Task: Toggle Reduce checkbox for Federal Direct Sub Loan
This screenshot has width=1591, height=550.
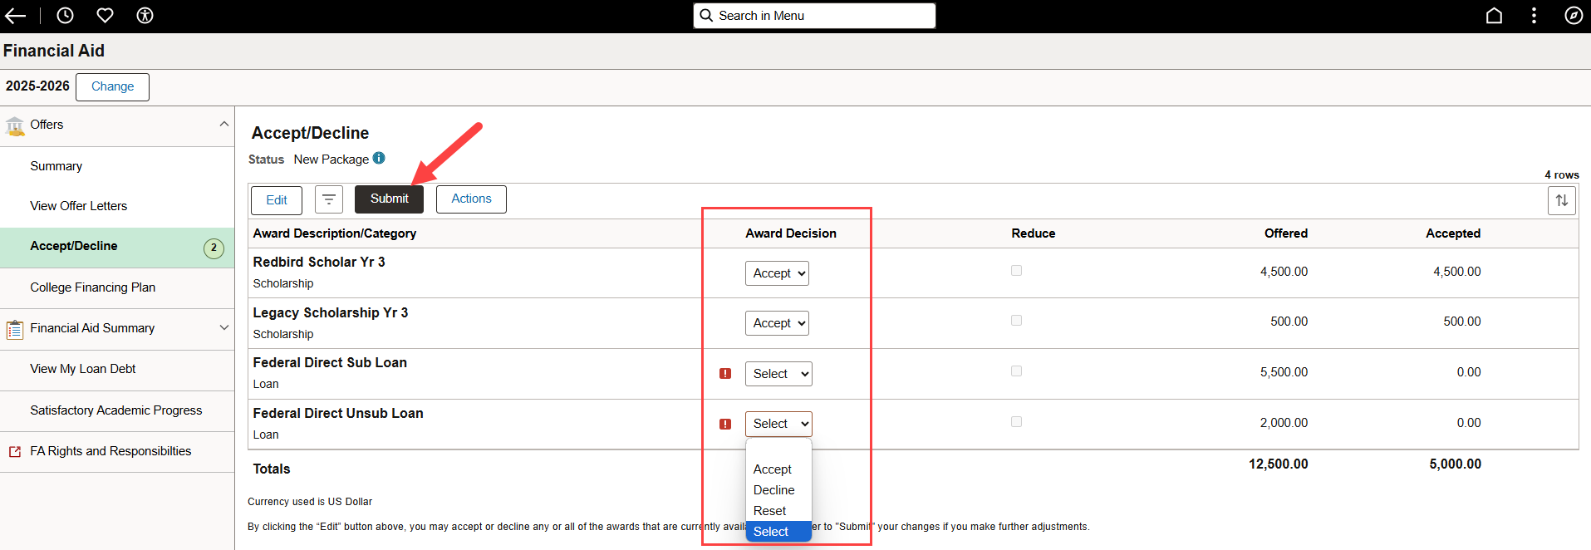Action: pyautogui.click(x=1016, y=371)
